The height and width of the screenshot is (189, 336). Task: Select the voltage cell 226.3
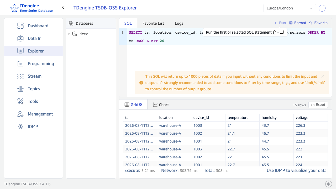click(311, 125)
